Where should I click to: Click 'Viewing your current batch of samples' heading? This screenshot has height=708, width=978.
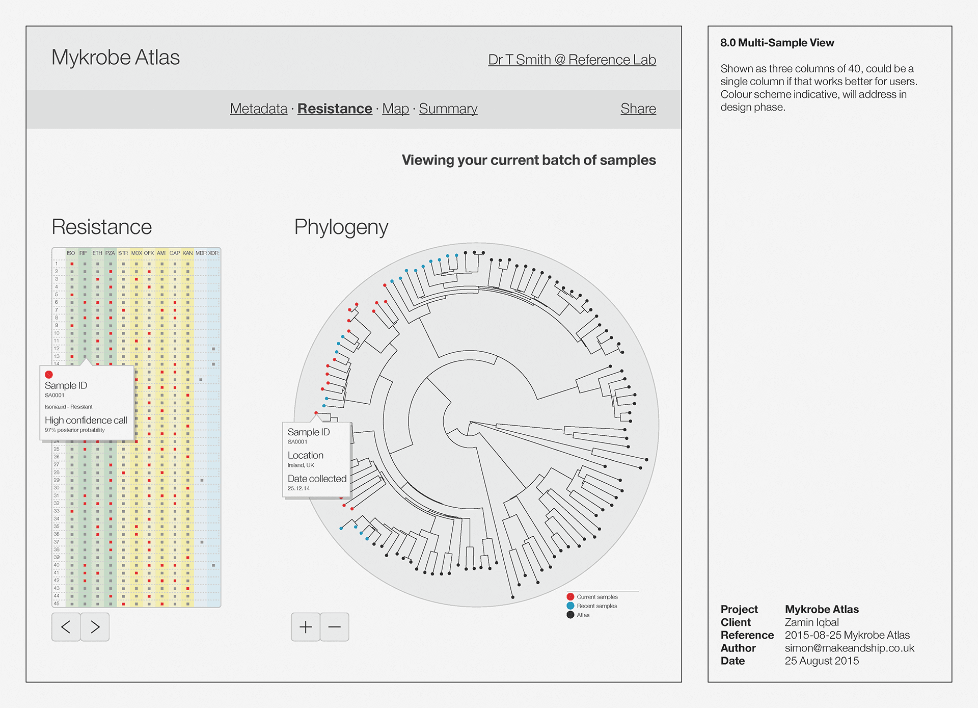click(x=529, y=160)
